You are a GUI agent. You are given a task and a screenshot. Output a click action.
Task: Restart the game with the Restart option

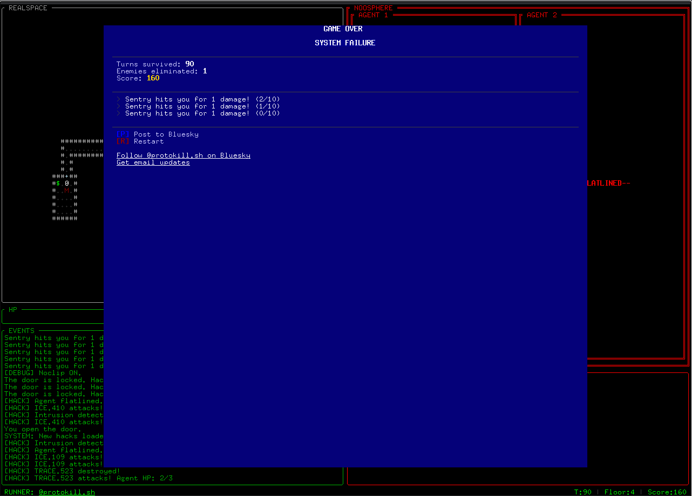(x=140, y=141)
